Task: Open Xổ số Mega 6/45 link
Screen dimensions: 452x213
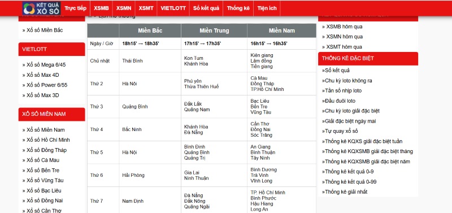Action: click(44, 65)
